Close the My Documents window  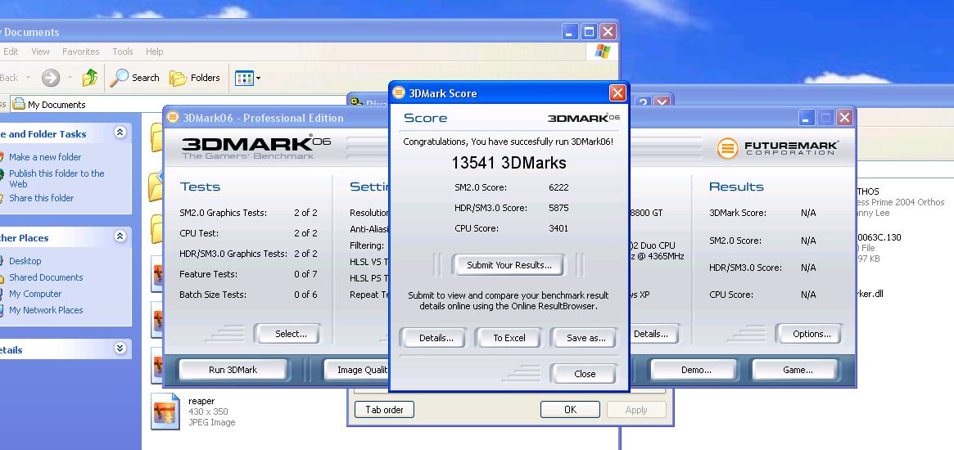[x=608, y=32]
